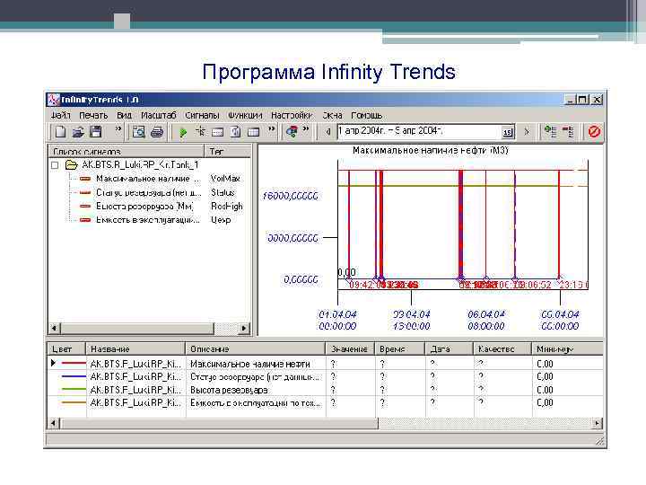Screen dimensions: 646x485
Task: Click the 01.04.04 00:00:00 time axis label
Action: coord(337,320)
